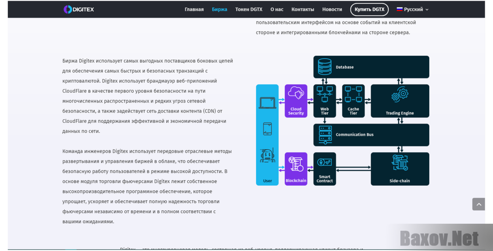The height and width of the screenshot is (251, 493).
Task: Open the Биржа menu item
Action: [x=219, y=9]
